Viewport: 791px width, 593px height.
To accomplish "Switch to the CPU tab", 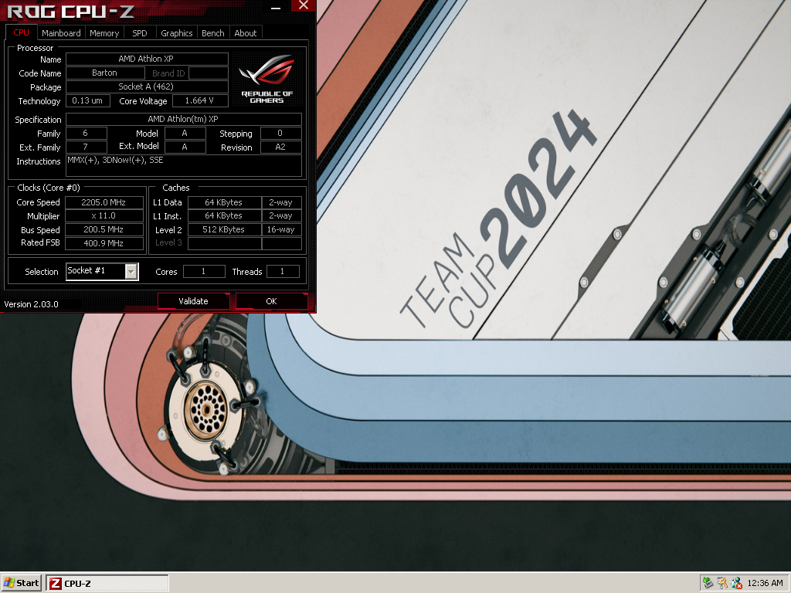I will coord(21,32).
